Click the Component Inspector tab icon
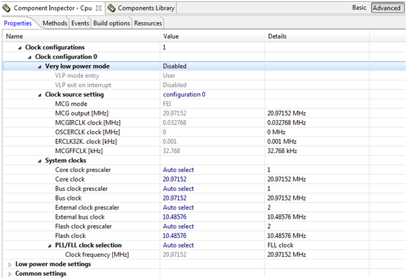The height and width of the screenshot is (279, 407). click(x=7, y=8)
